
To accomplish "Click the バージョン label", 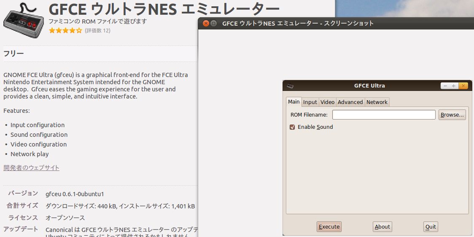I will tap(23, 193).
